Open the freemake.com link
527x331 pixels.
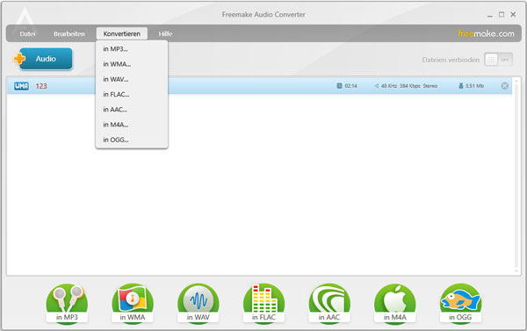(486, 33)
